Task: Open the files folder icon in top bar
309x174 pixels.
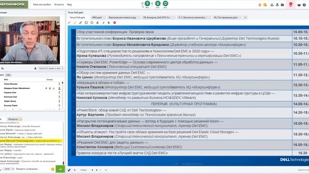Action: 282,5
